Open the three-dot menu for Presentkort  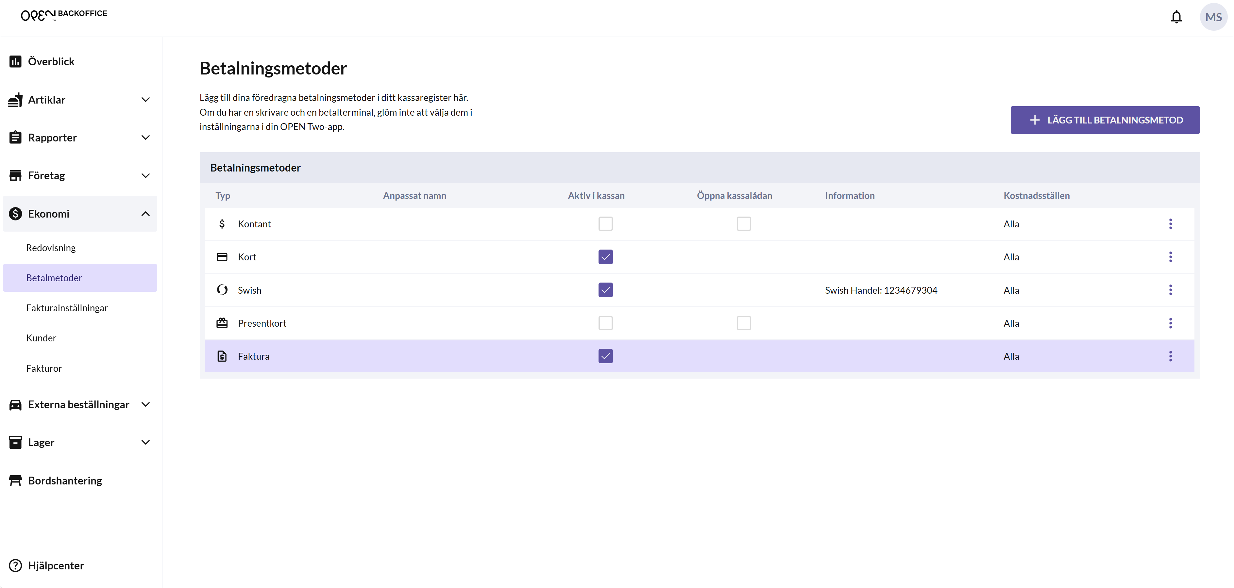pos(1170,323)
